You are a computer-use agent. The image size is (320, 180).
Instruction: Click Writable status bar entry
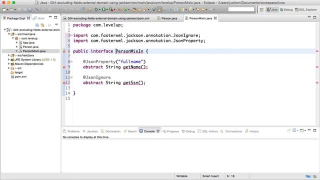point(181,176)
